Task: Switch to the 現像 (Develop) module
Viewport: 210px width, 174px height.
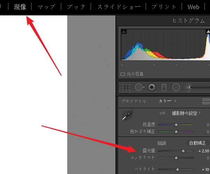Action: (x=20, y=7)
